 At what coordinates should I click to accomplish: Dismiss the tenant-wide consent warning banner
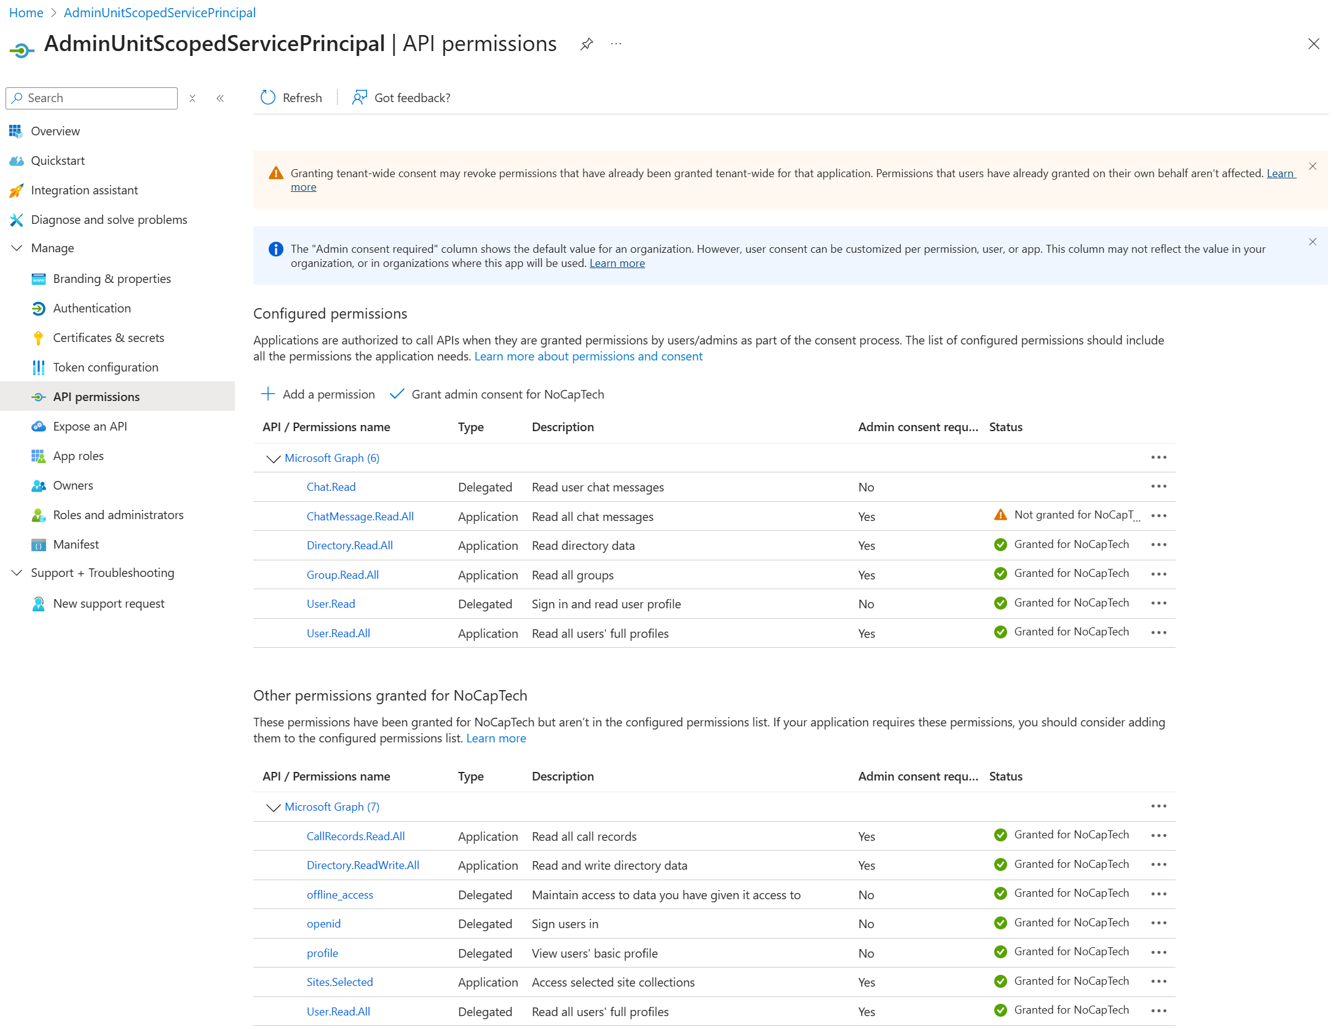(1313, 166)
